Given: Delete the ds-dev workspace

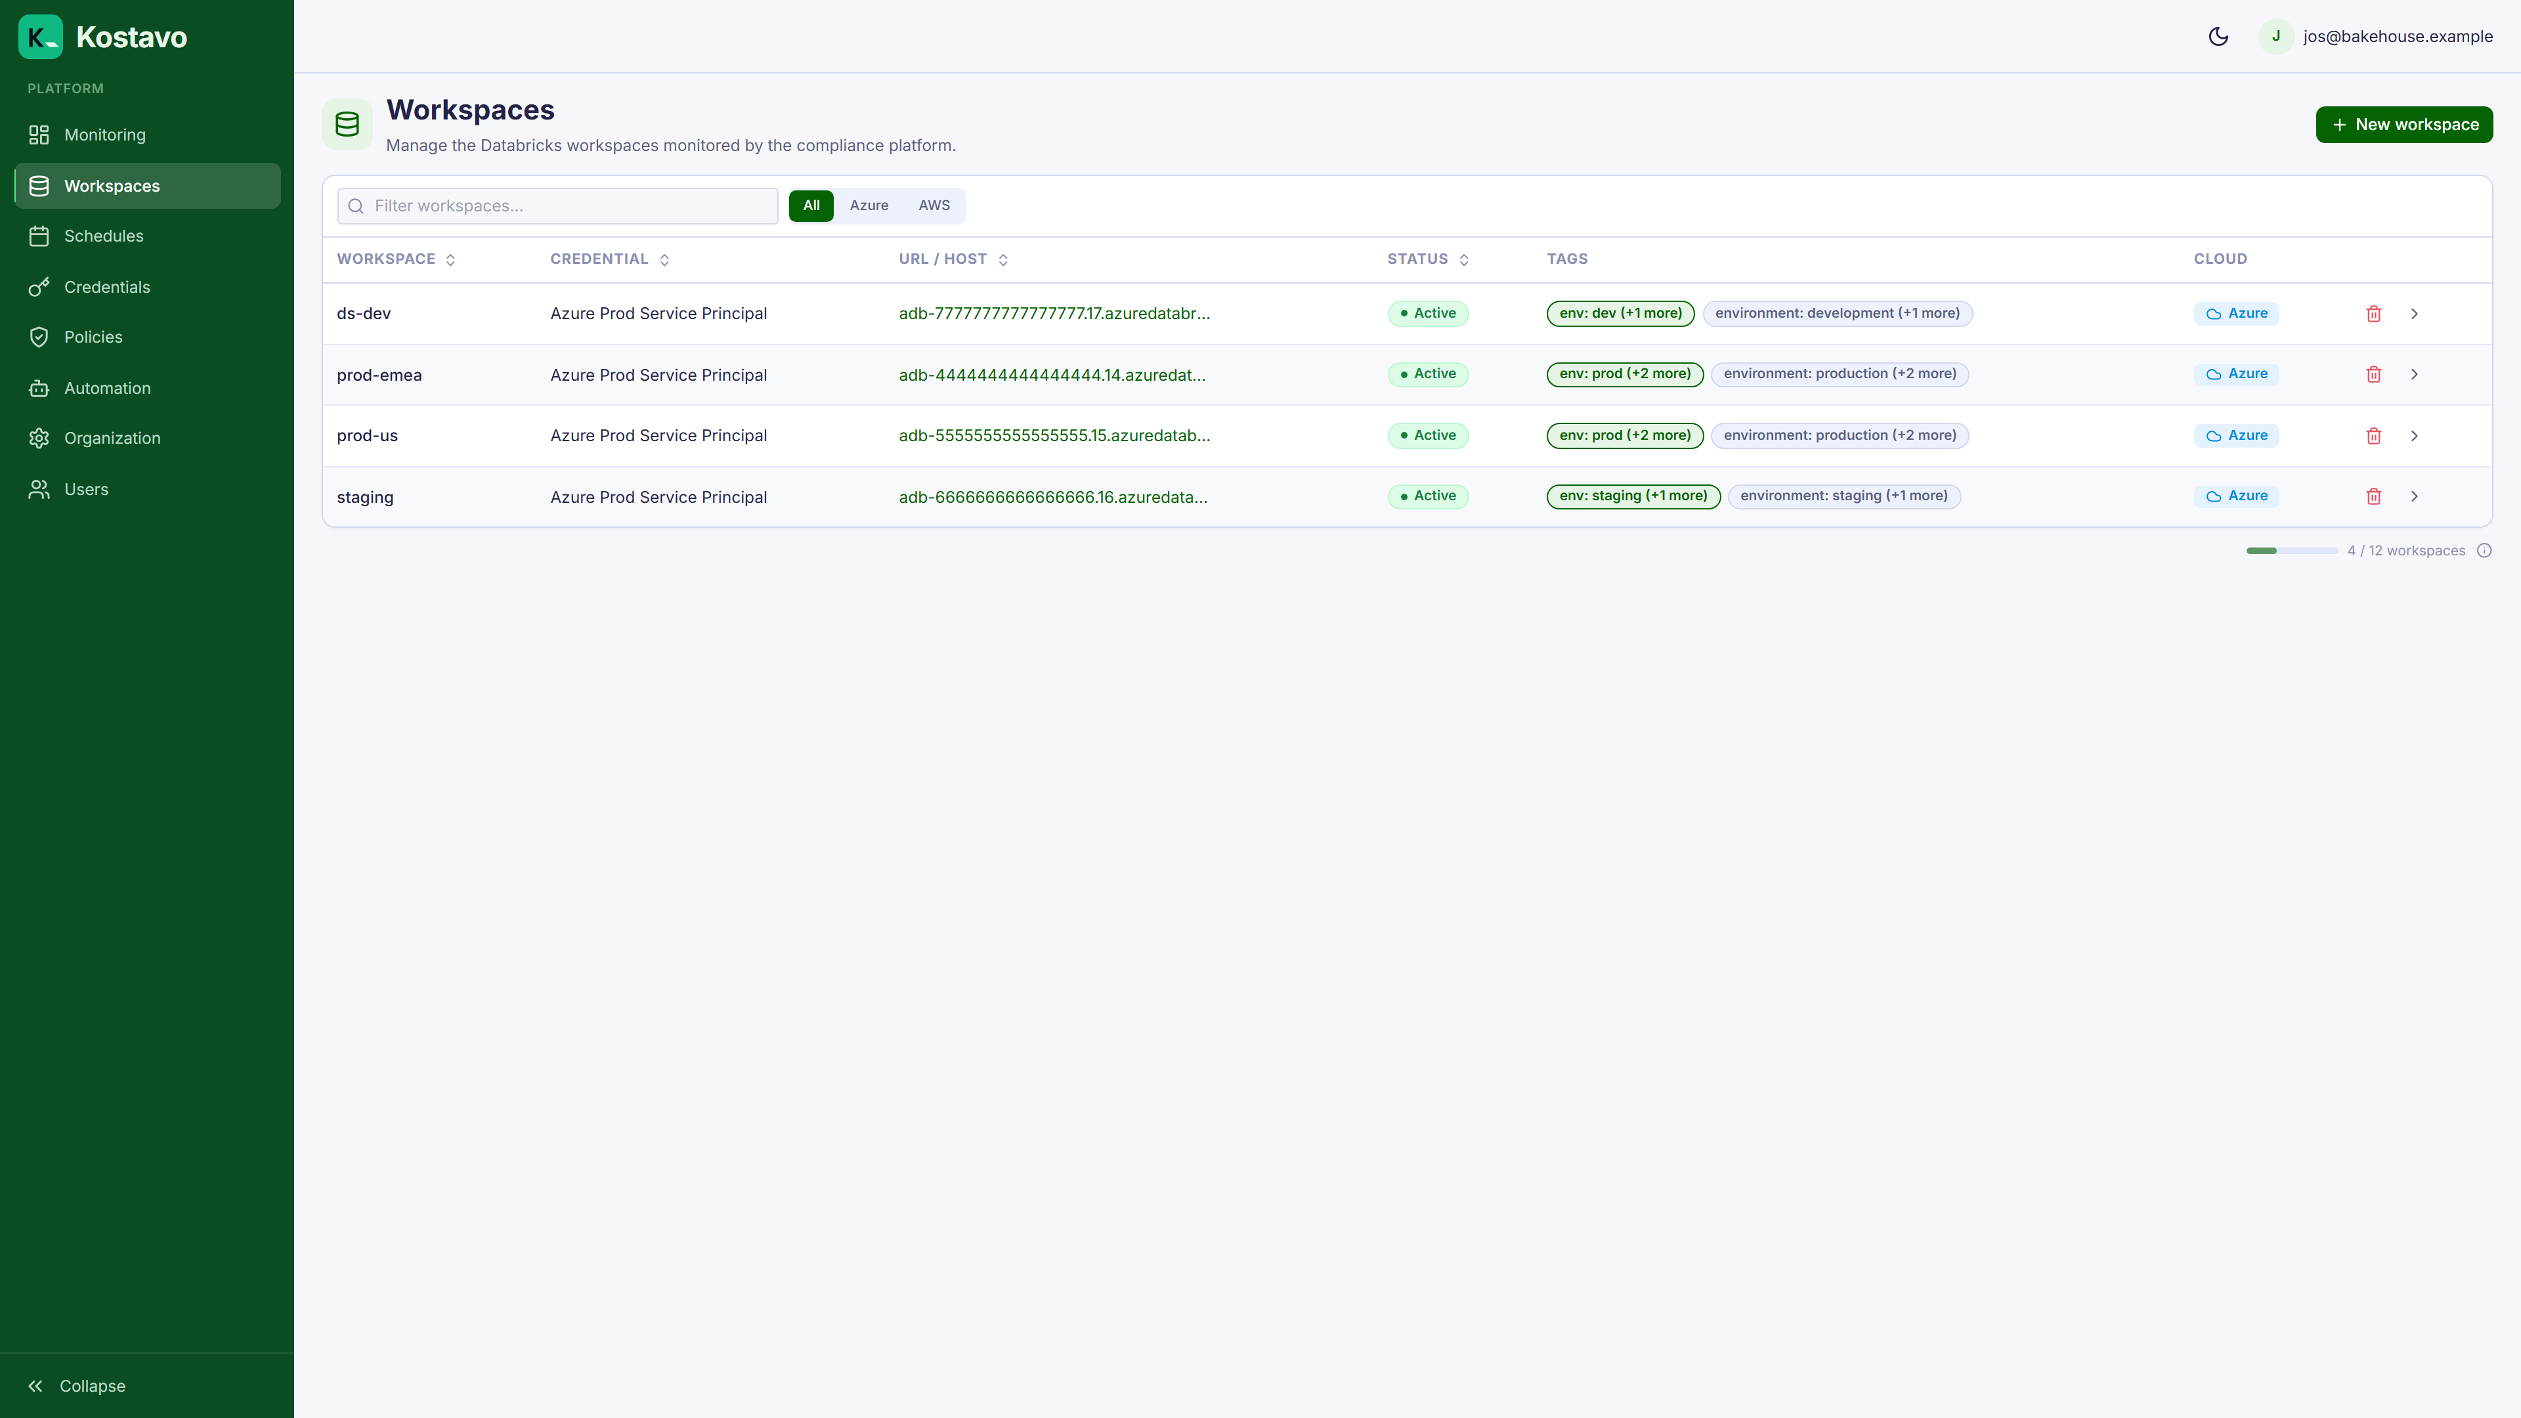Looking at the screenshot, I should (x=2373, y=313).
